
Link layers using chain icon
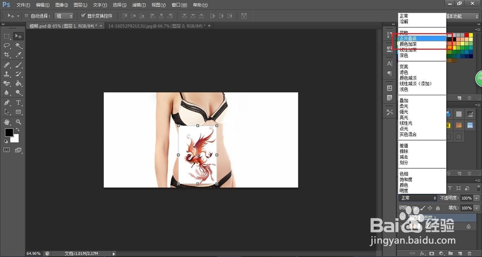[413, 253]
